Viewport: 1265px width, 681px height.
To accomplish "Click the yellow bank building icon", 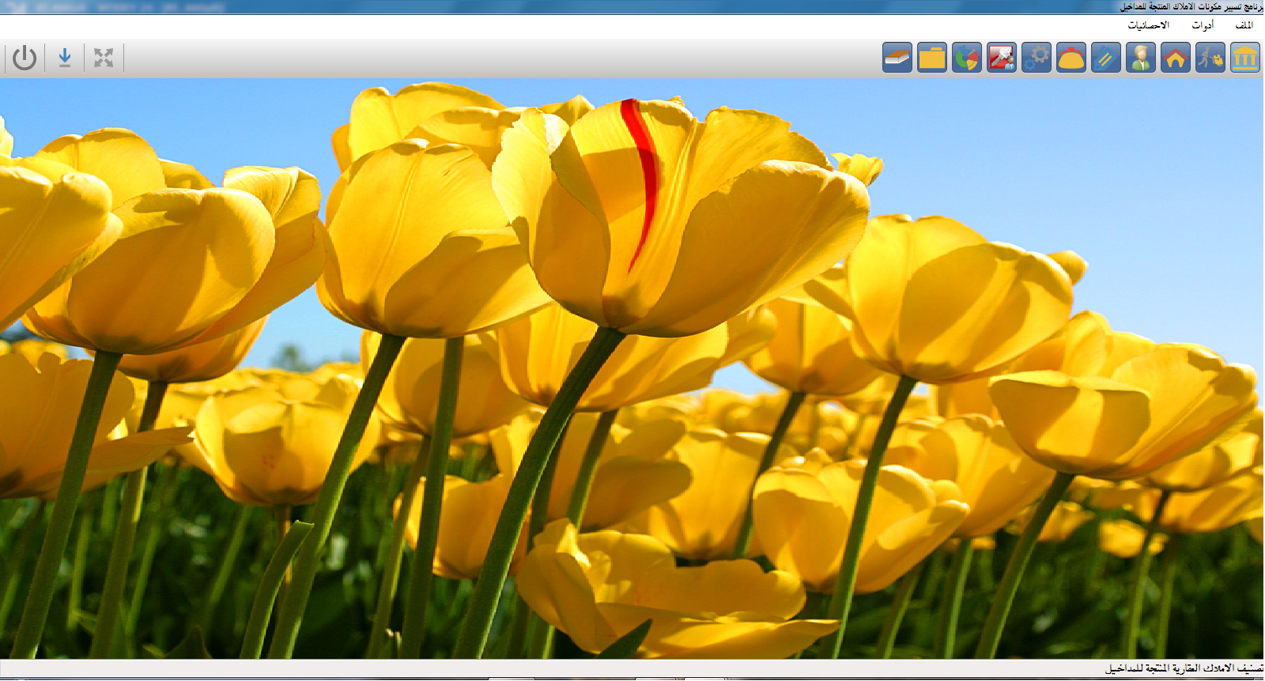I will click(x=1245, y=58).
